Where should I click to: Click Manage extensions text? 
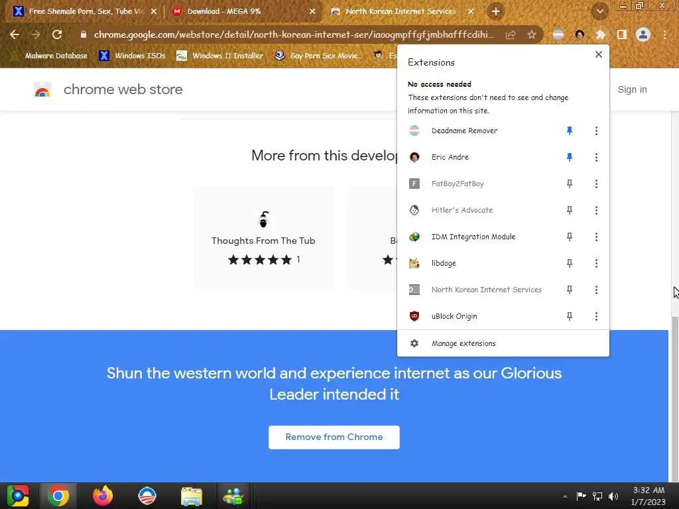(x=463, y=343)
